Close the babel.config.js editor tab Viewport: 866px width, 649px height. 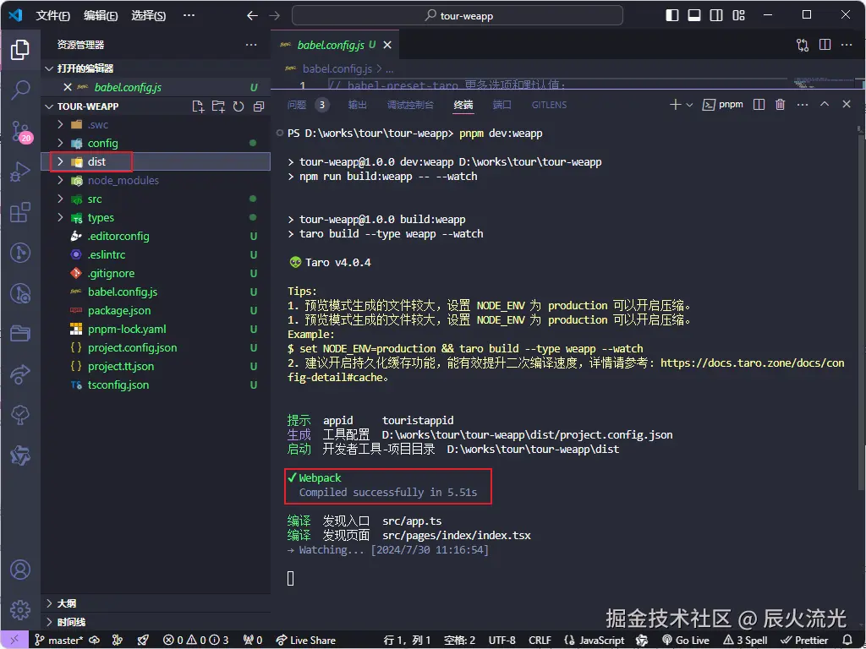pos(387,45)
